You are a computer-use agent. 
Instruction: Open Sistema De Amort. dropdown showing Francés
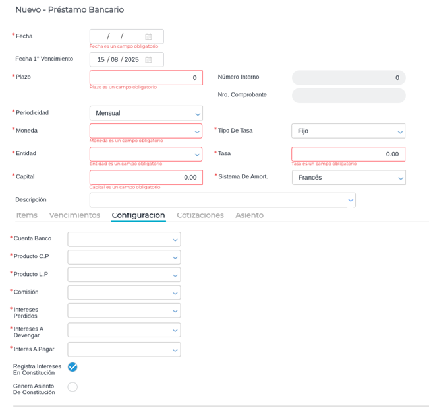pos(349,178)
